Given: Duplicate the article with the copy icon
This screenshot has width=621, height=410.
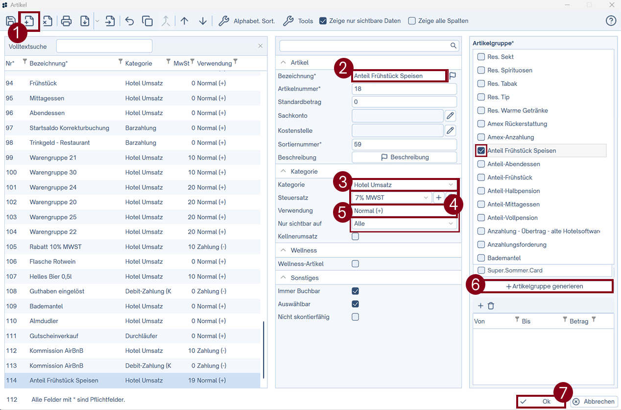Looking at the screenshot, I should coord(147,21).
